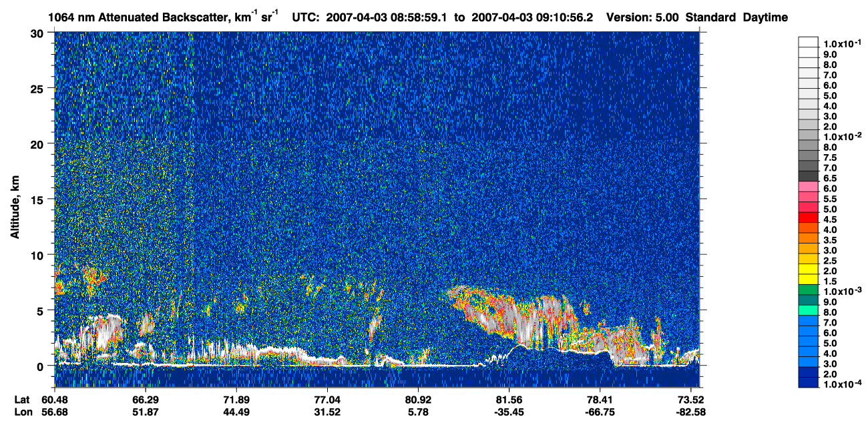Image resolution: width=868 pixels, height=445 pixels.
Task: Click the latitude value 73.52
Action: point(691,399)
